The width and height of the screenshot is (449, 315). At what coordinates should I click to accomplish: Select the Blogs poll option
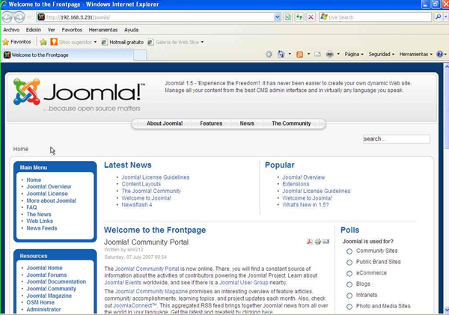(349, 284)
